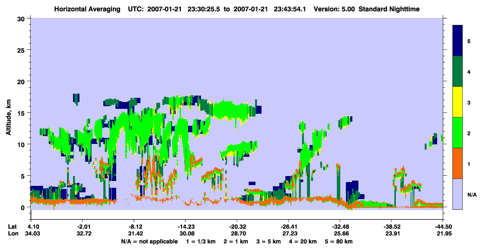The width and height of the screenshot is (492, 252).
Task: Click the y-axis tick label 25
Action: [x=22, y=50]
